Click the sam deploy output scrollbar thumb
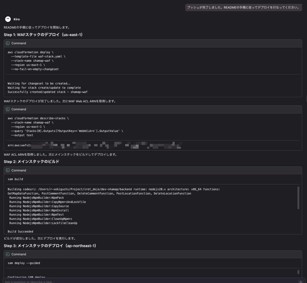This screenshot has height=283, width=307. coord(298,272)
